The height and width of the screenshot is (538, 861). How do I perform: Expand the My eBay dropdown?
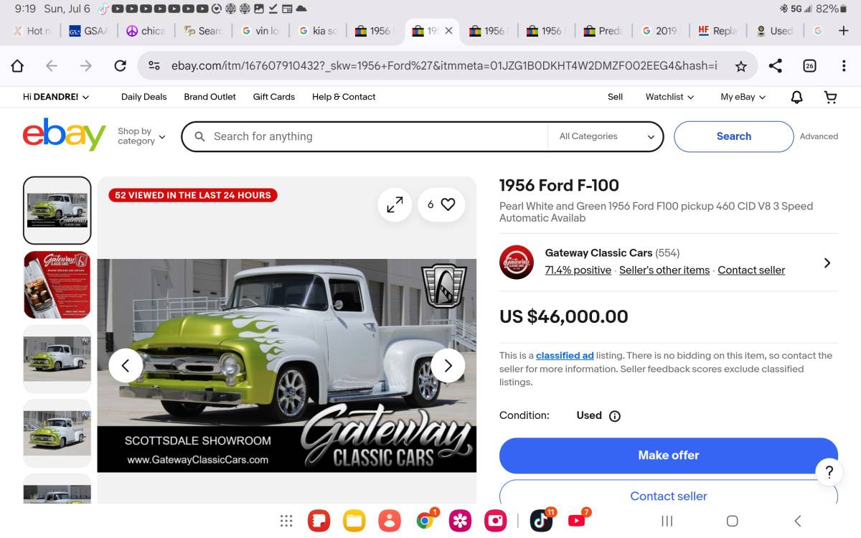[743, 97]
